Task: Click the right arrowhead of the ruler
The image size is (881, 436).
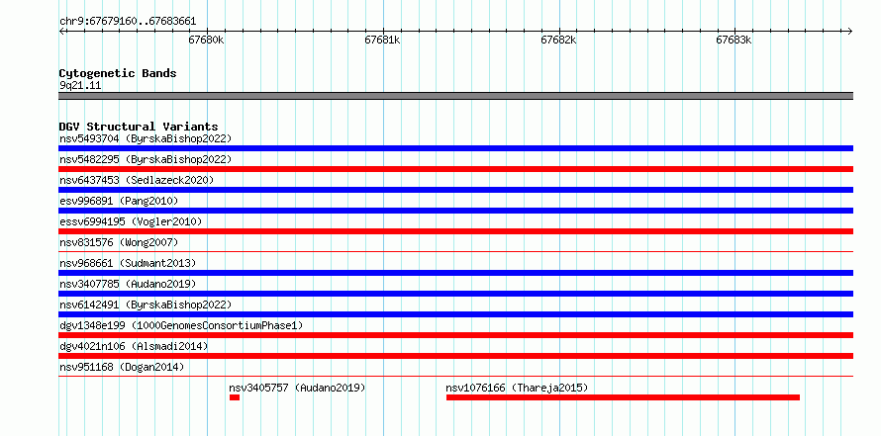Action: tap(850, 31)
